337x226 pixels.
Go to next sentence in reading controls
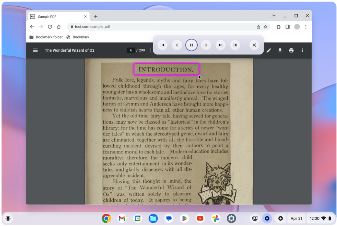coord(206,45)
